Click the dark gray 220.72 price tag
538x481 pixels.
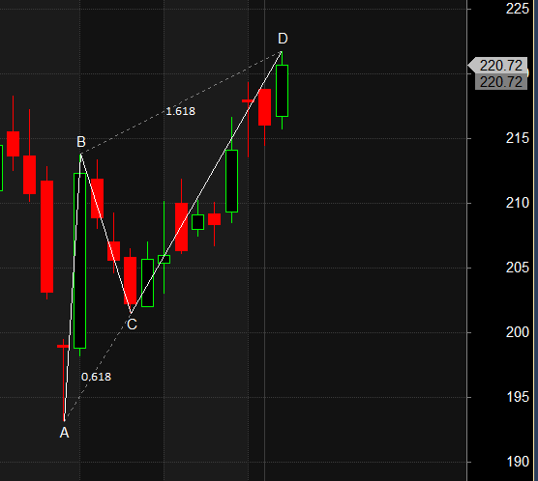click(501, 82)
